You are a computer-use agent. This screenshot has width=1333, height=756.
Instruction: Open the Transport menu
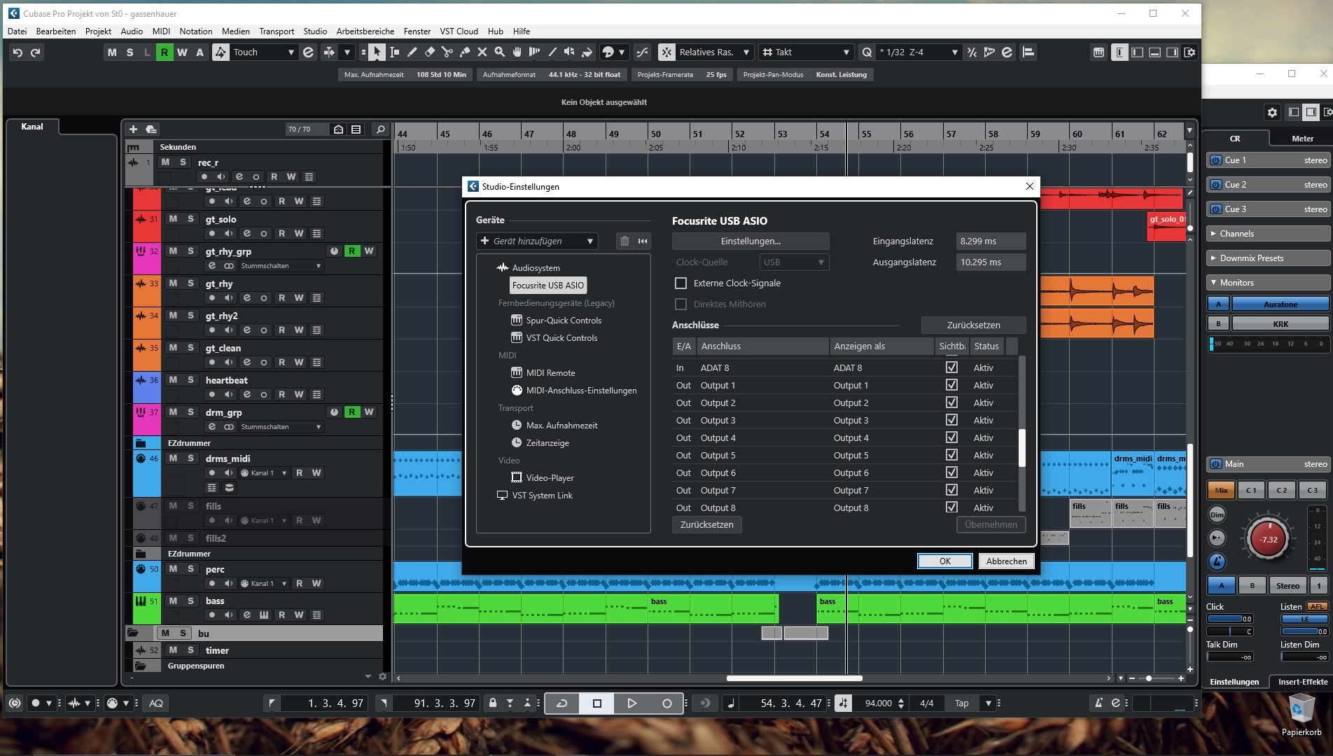point(277,31)
